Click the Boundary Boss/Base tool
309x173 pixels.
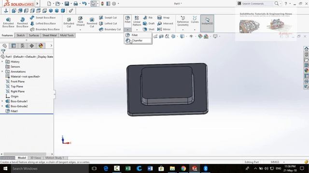[x=45, y=29]
